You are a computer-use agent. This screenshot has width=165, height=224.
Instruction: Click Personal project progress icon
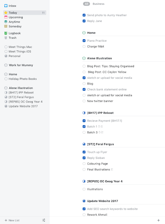tap(6, 56)
